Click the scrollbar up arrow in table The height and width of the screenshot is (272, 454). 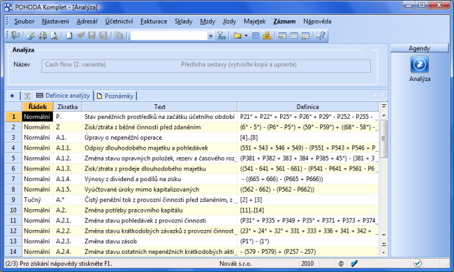(384, 115)
